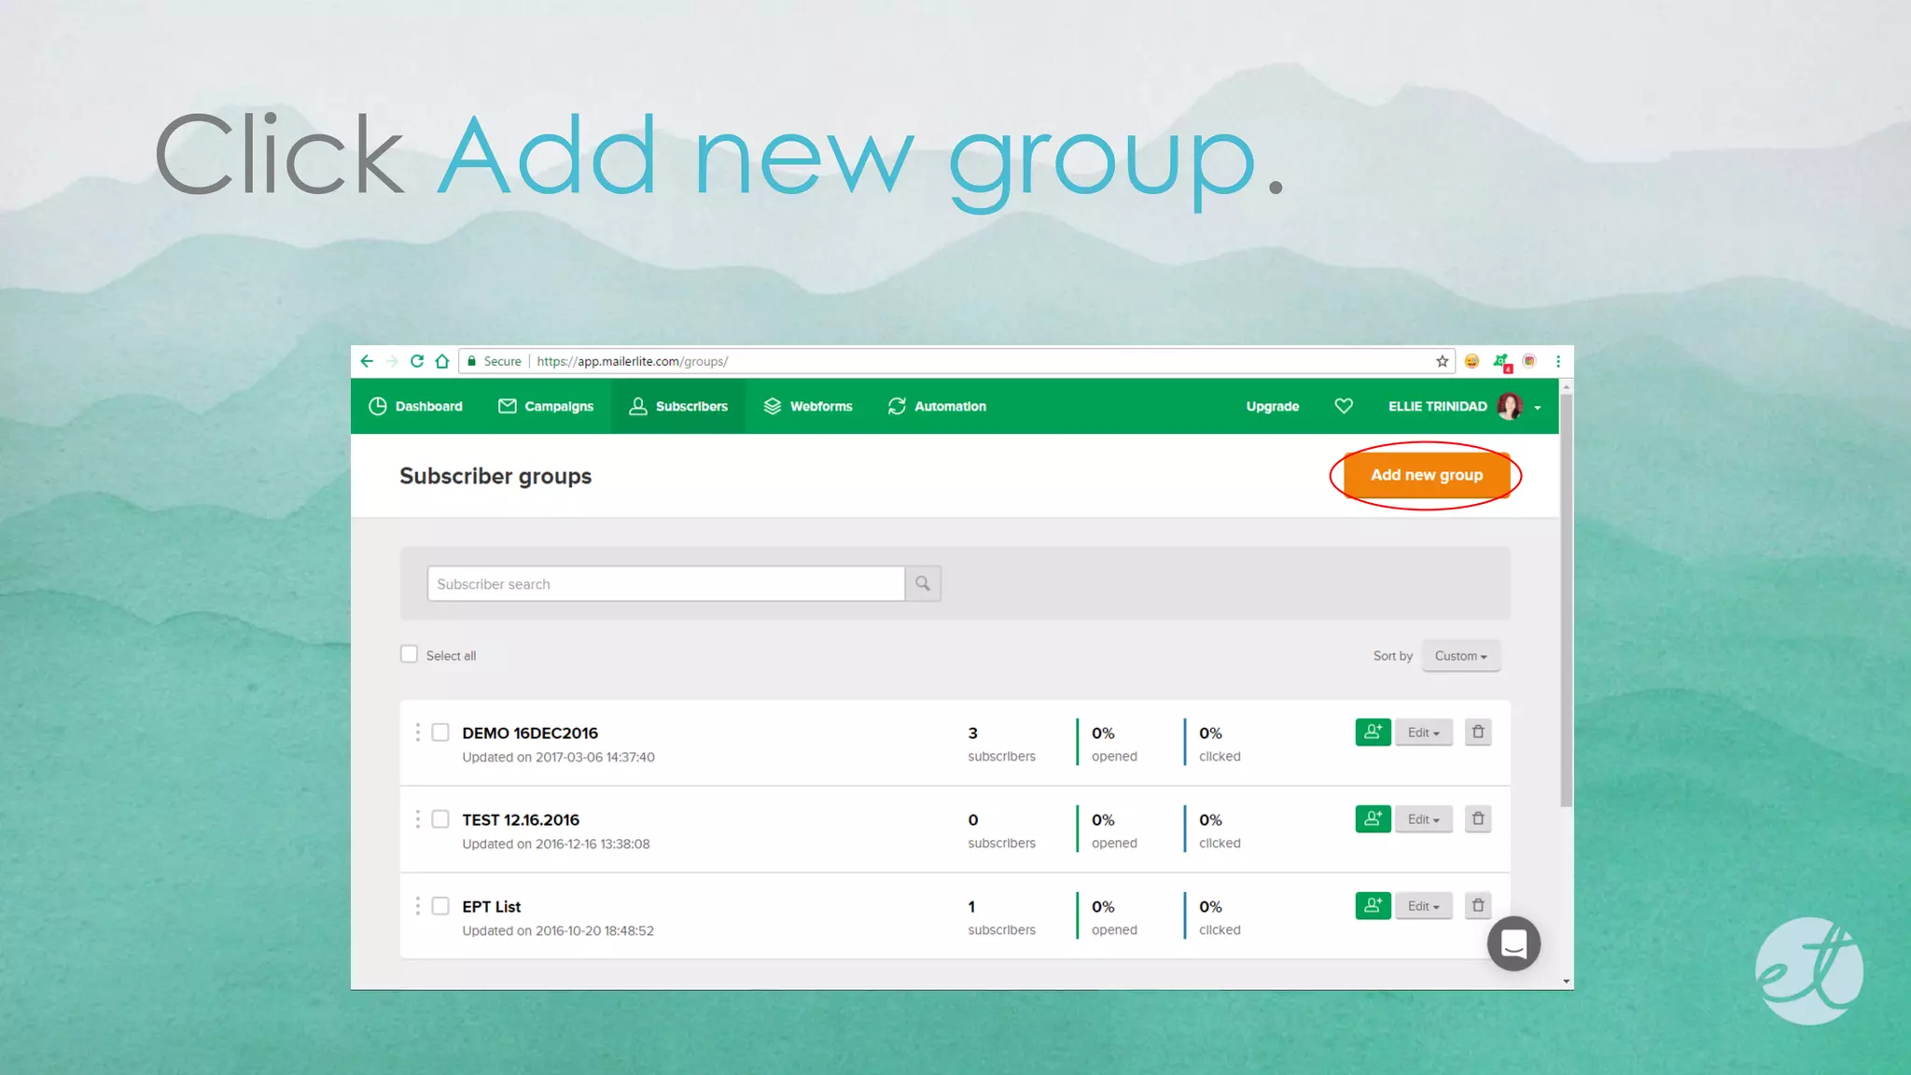The image size is (1911, 1075).
Task: Add subscriber to EPT List group
Action: pyautogui.click(x=1373, y=906)
